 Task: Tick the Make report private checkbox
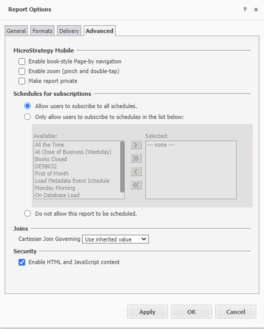[x=22, y=81]
